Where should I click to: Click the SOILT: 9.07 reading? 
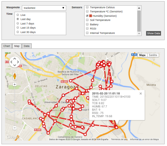[x=99, y=100]
